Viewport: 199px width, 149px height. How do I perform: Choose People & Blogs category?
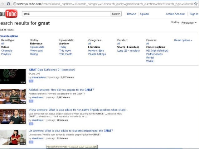point(97,54)
